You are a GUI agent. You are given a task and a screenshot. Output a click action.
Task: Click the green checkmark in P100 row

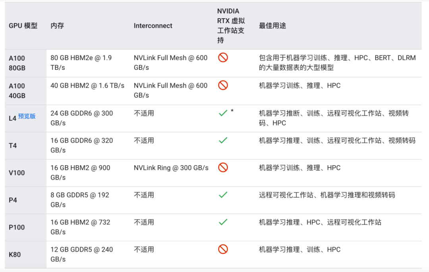click(223, 222)
